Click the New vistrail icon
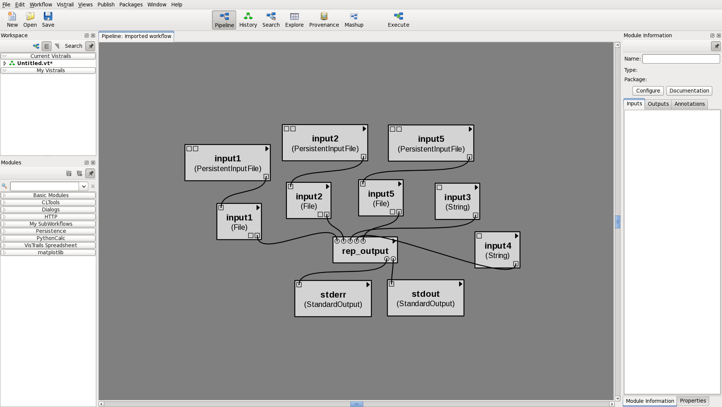Viewport: 722px width, 407px height. pyautogui.click(x=12, y=16)
